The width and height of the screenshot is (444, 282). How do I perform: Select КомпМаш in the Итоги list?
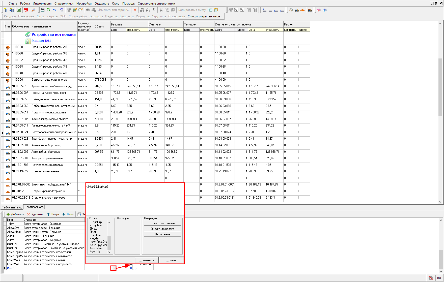96,248
